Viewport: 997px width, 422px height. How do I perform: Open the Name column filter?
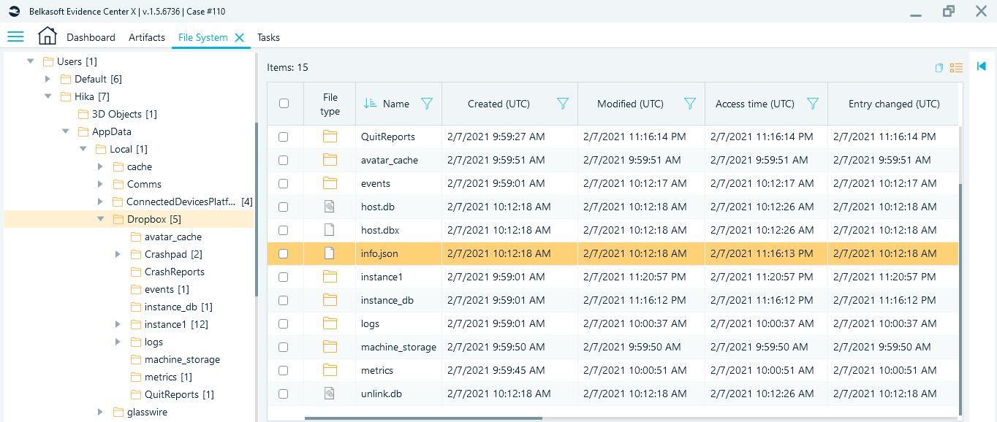(427, 104)
